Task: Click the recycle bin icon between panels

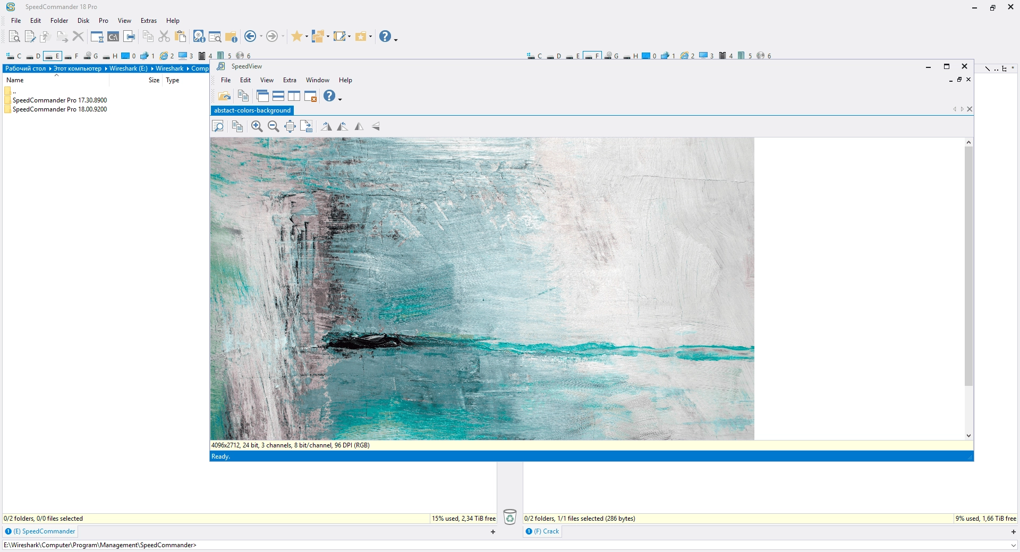Action: [x=509, y=516]
